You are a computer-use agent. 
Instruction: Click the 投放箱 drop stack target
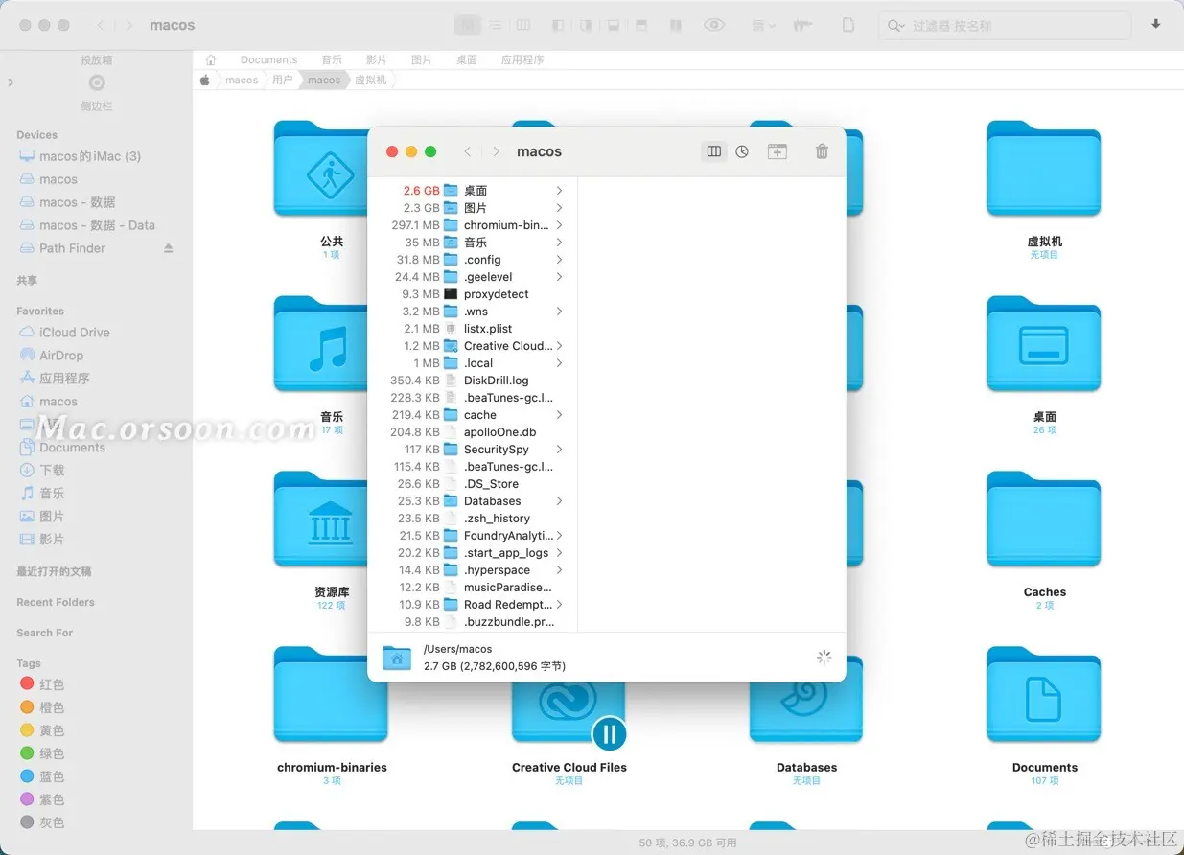[97, 82]
